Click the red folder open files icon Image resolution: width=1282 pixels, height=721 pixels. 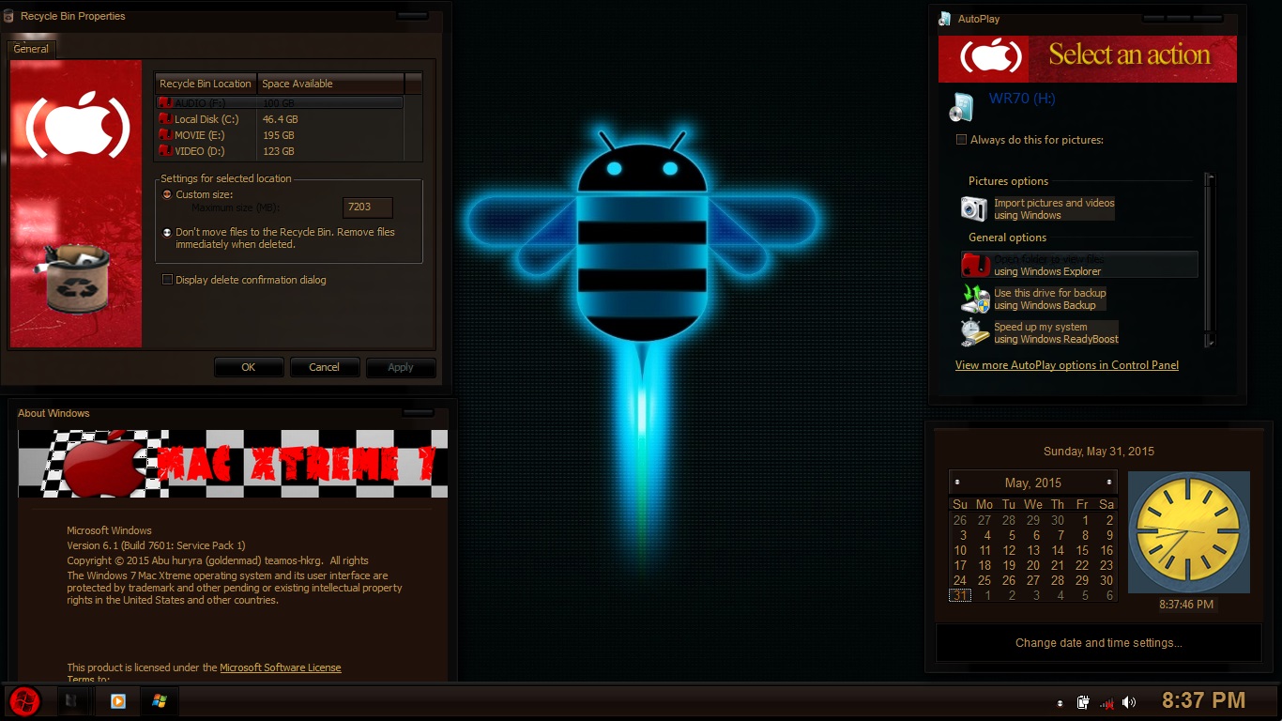[975, 265]
